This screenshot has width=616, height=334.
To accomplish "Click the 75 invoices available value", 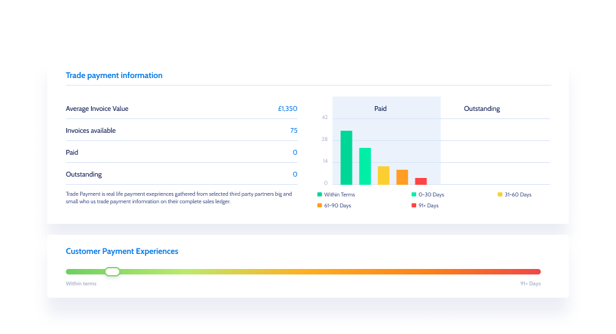I will 294,131.
